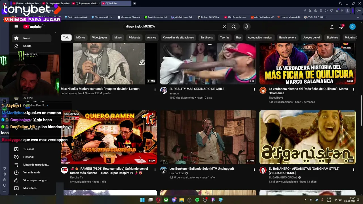
Task: Open Vídeos que me gustan
Action: pos(31,180)
